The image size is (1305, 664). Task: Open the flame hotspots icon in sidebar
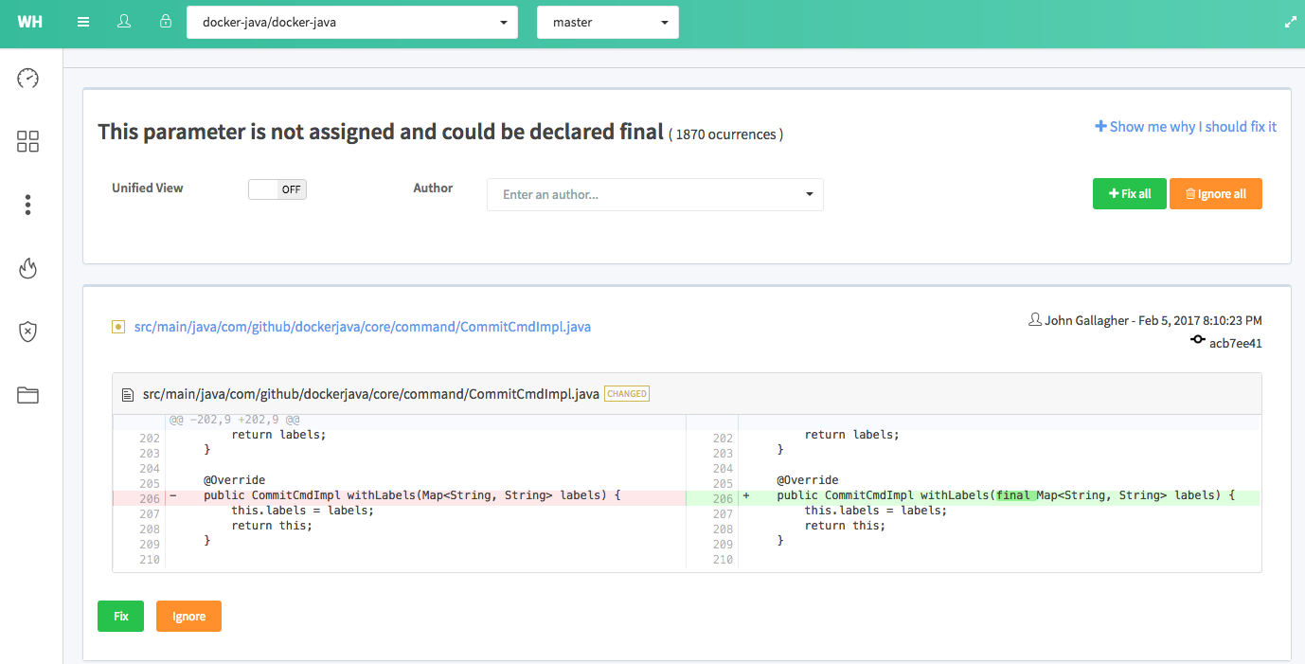pos(28,269)
